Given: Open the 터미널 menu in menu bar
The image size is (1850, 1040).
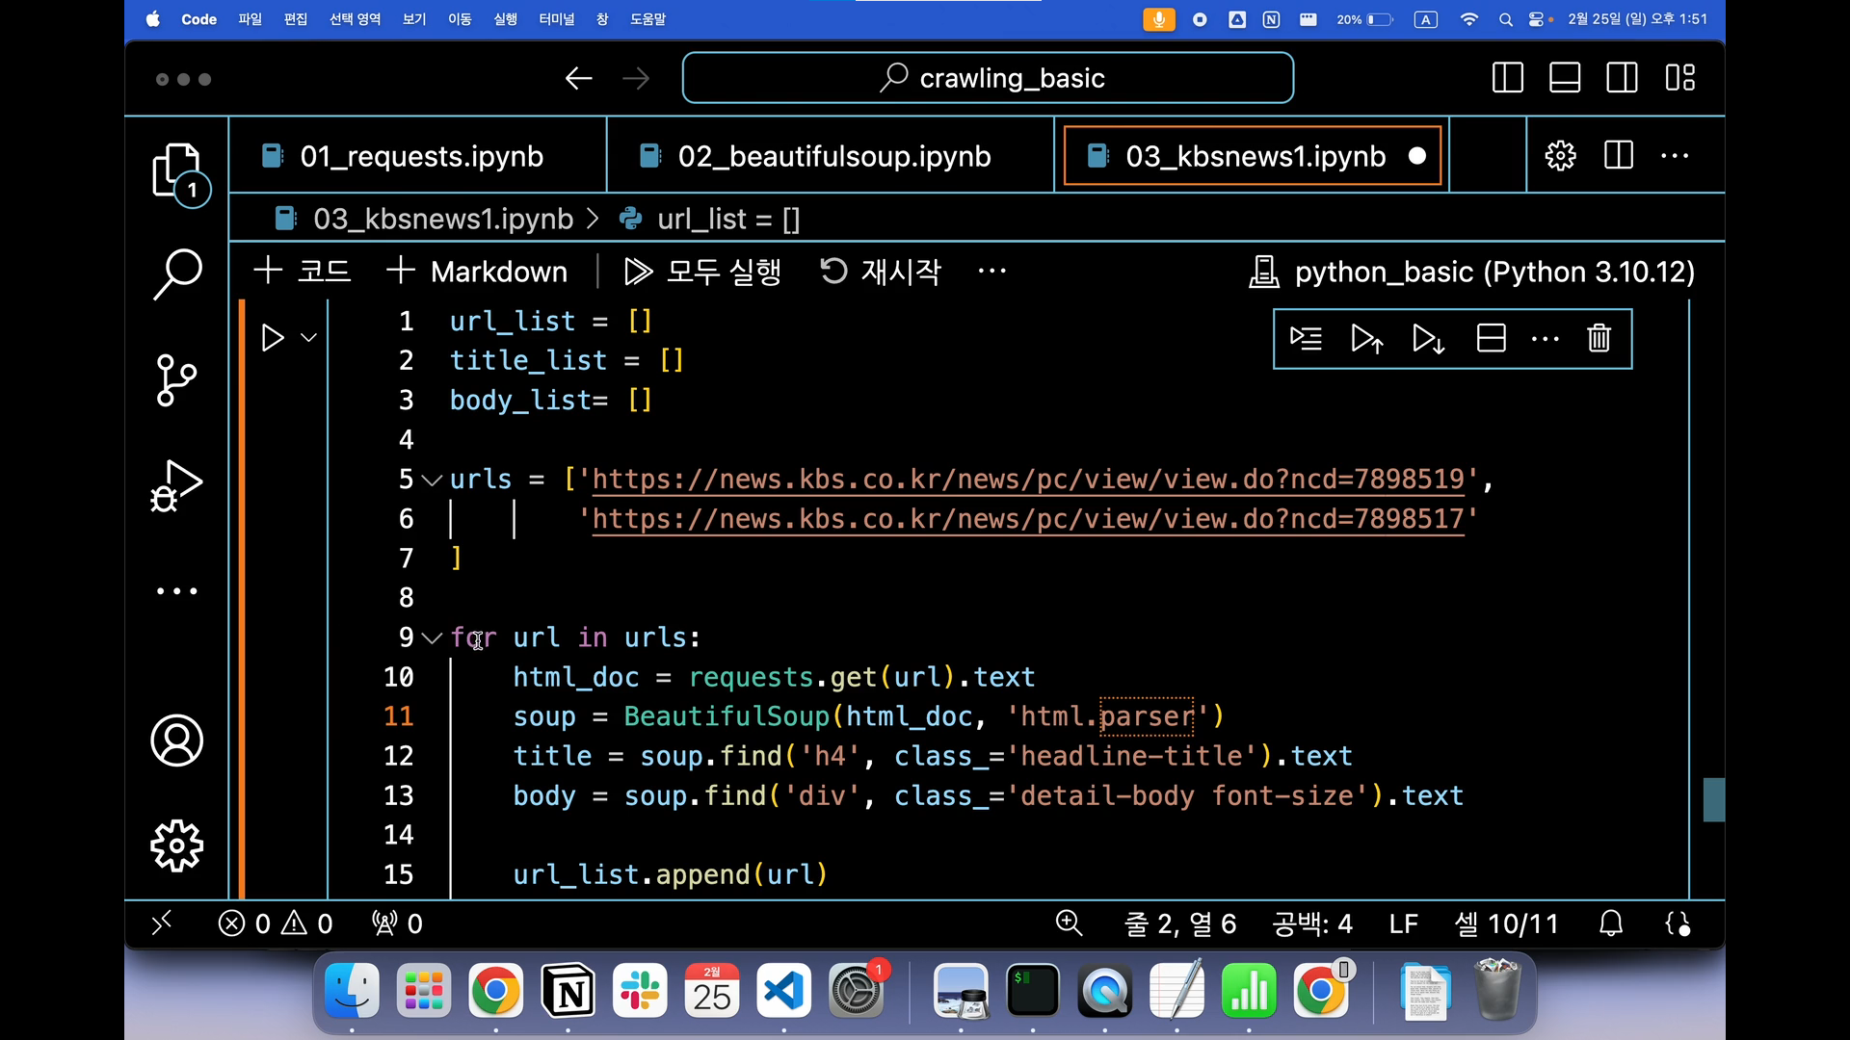Looking at the screenshot, I should pyautogui.click(x=556, y=19).
